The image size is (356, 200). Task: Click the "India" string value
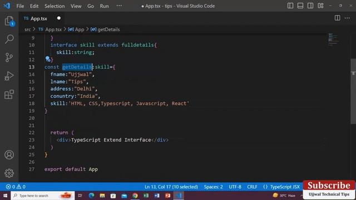[87, 96]
